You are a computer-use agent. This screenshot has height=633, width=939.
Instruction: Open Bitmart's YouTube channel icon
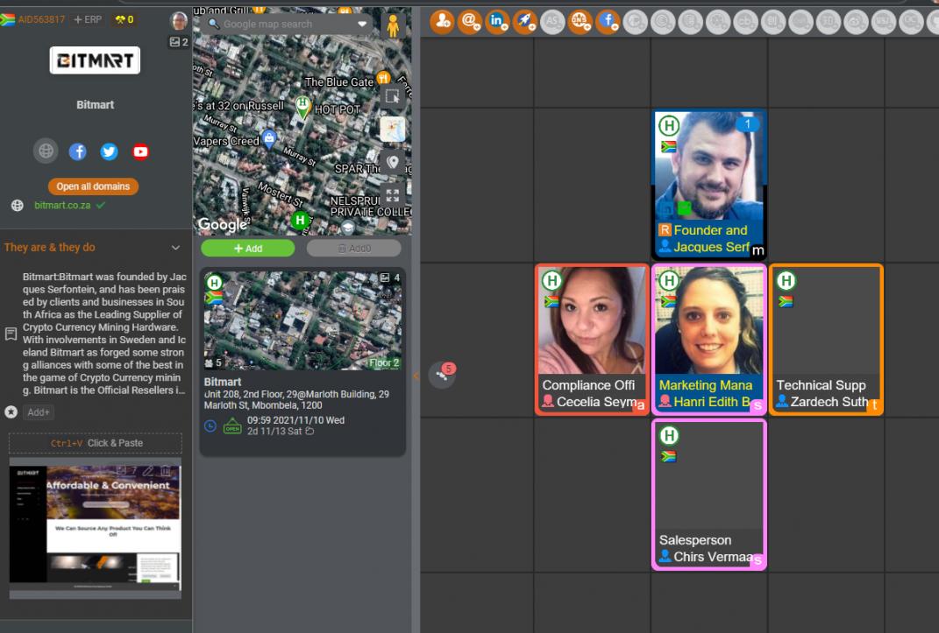[x=140, y=151]
